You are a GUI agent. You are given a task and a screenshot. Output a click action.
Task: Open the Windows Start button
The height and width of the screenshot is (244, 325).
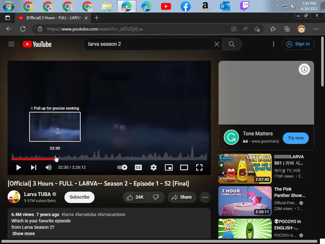(9, 6)
